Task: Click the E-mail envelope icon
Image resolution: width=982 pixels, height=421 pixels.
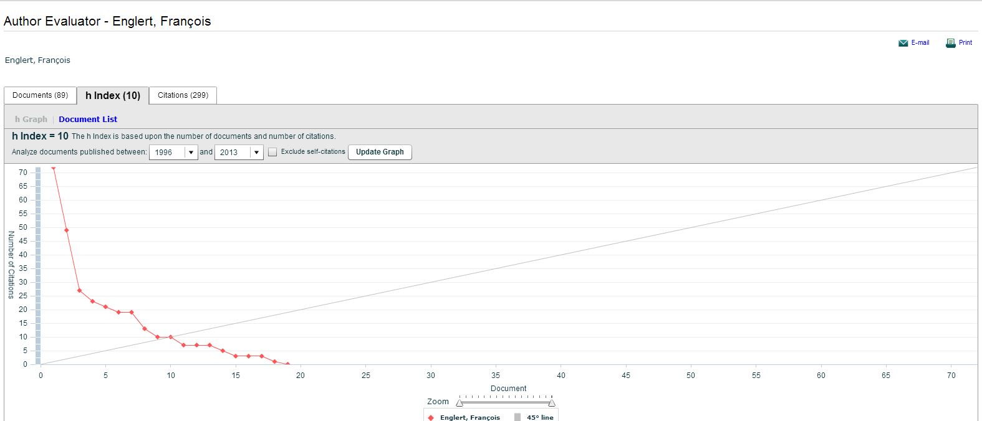Action: click(903, 43)
